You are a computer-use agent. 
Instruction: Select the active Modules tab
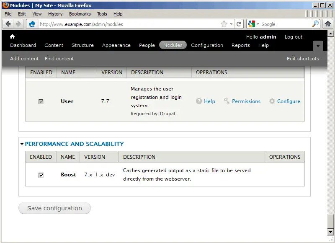pos(173,45)
